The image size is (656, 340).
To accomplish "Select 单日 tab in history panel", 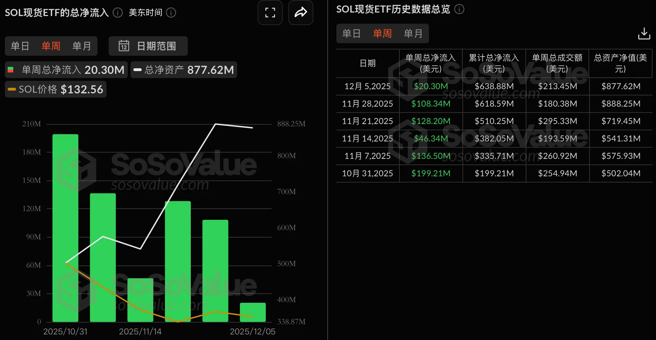I will pyautogui.click(x=352, y=33).
